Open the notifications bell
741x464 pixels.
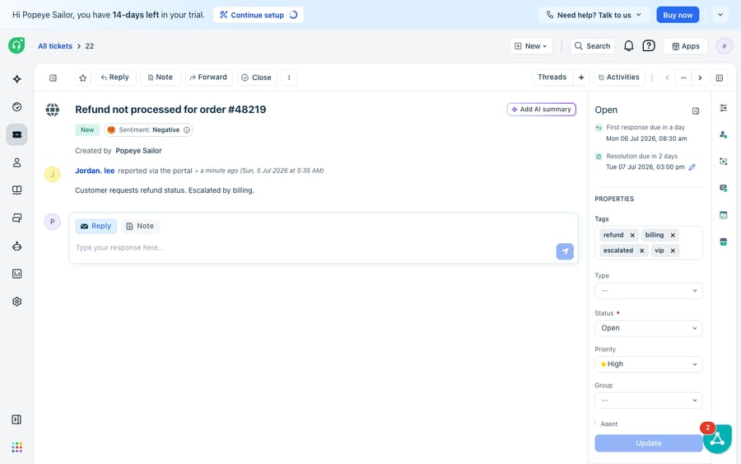628,46
